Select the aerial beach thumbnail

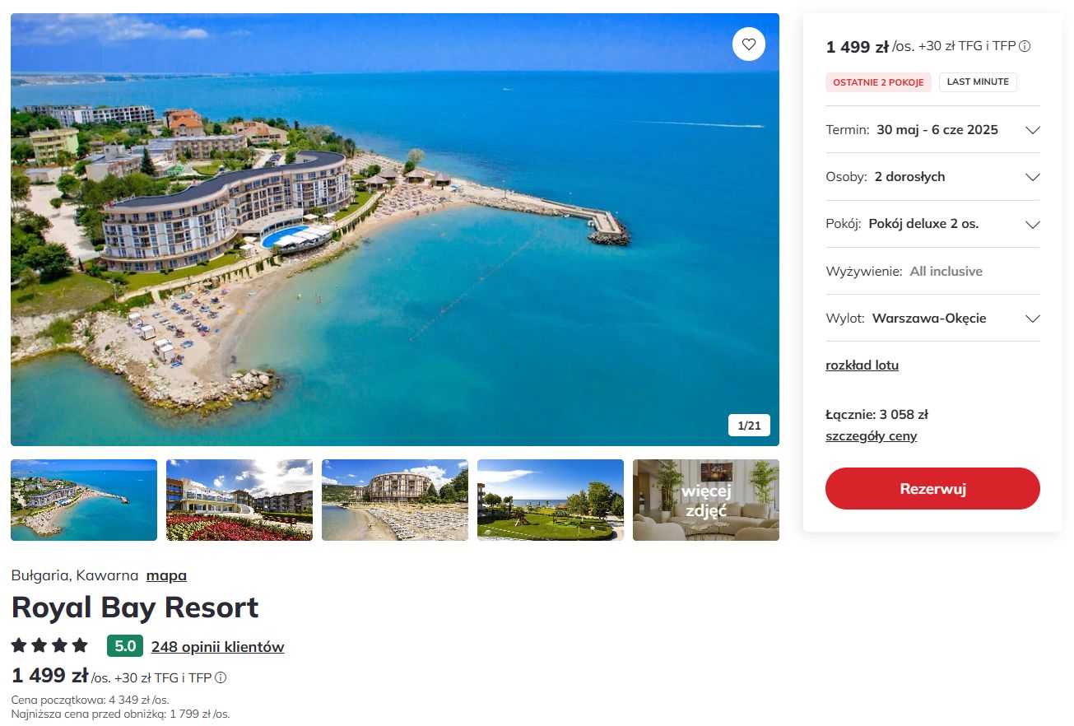[x=84, y=500]
